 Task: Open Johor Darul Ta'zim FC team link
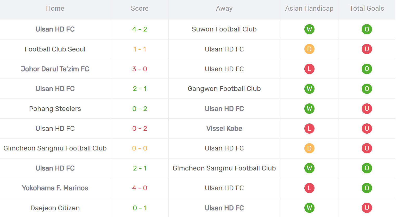(55, 69)
